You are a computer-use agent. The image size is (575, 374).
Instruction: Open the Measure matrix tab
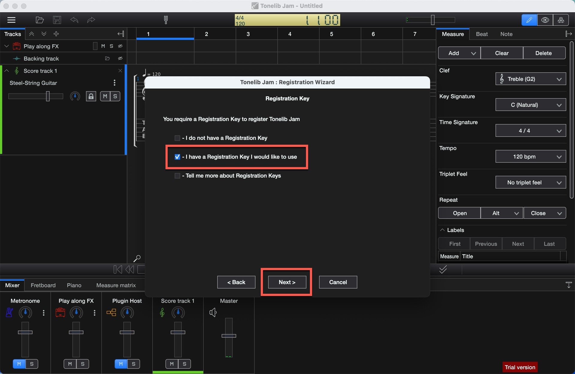click(116, 285)
